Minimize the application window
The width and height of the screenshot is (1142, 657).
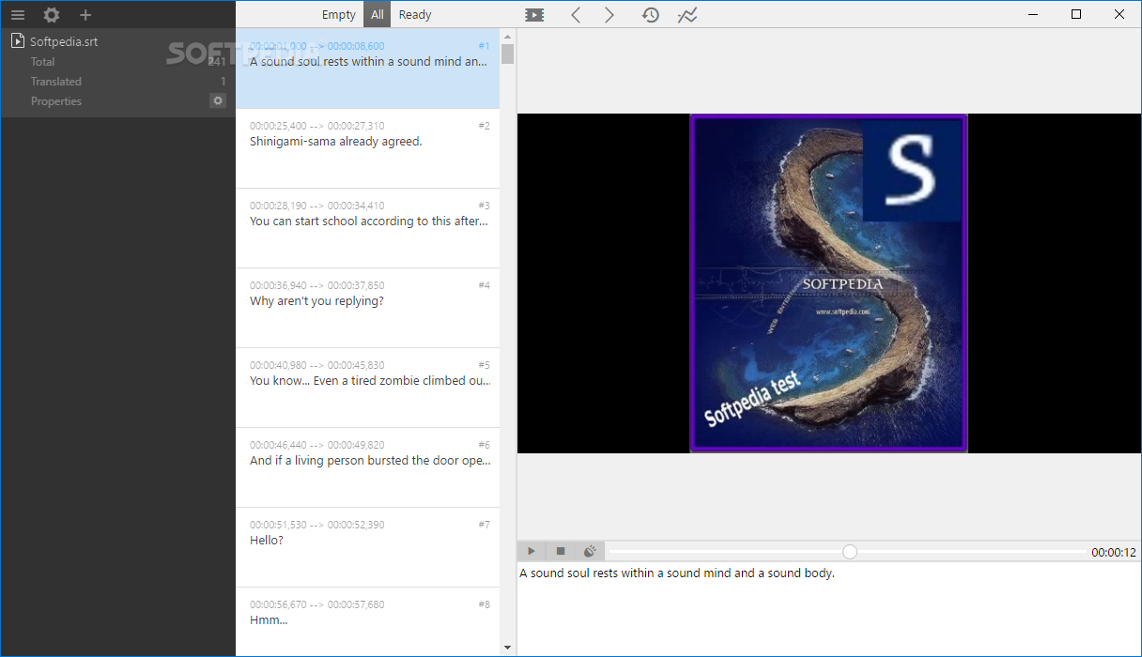[1033, 14]
